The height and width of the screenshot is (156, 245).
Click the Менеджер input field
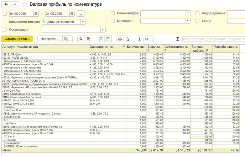[163, 21]
